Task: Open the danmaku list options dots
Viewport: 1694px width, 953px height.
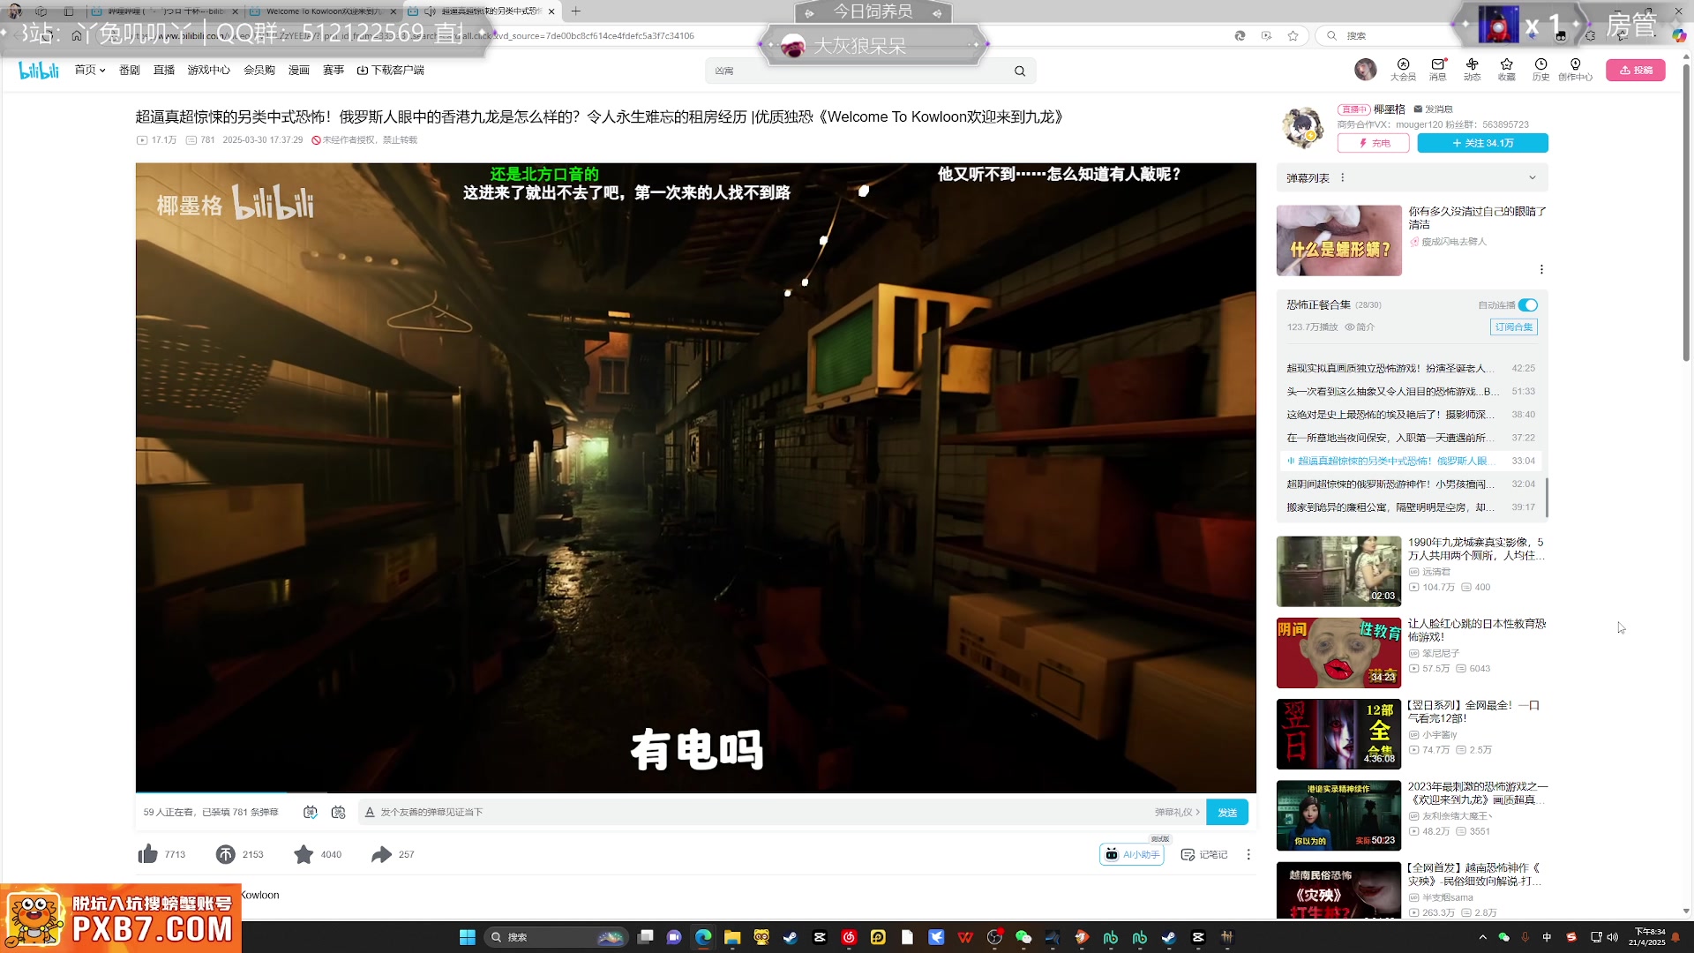Action: click(x=1343, y=178)
